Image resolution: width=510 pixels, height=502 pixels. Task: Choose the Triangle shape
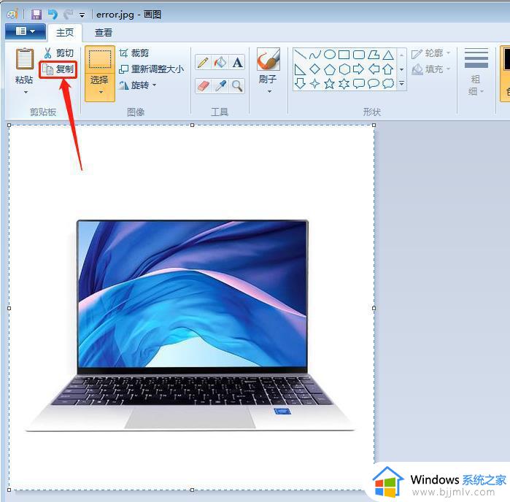click(x=388, y=54)
